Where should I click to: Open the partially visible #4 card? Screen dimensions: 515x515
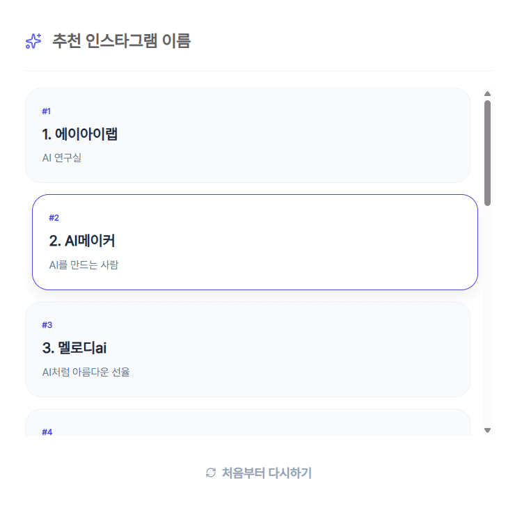tap(248, 423)
